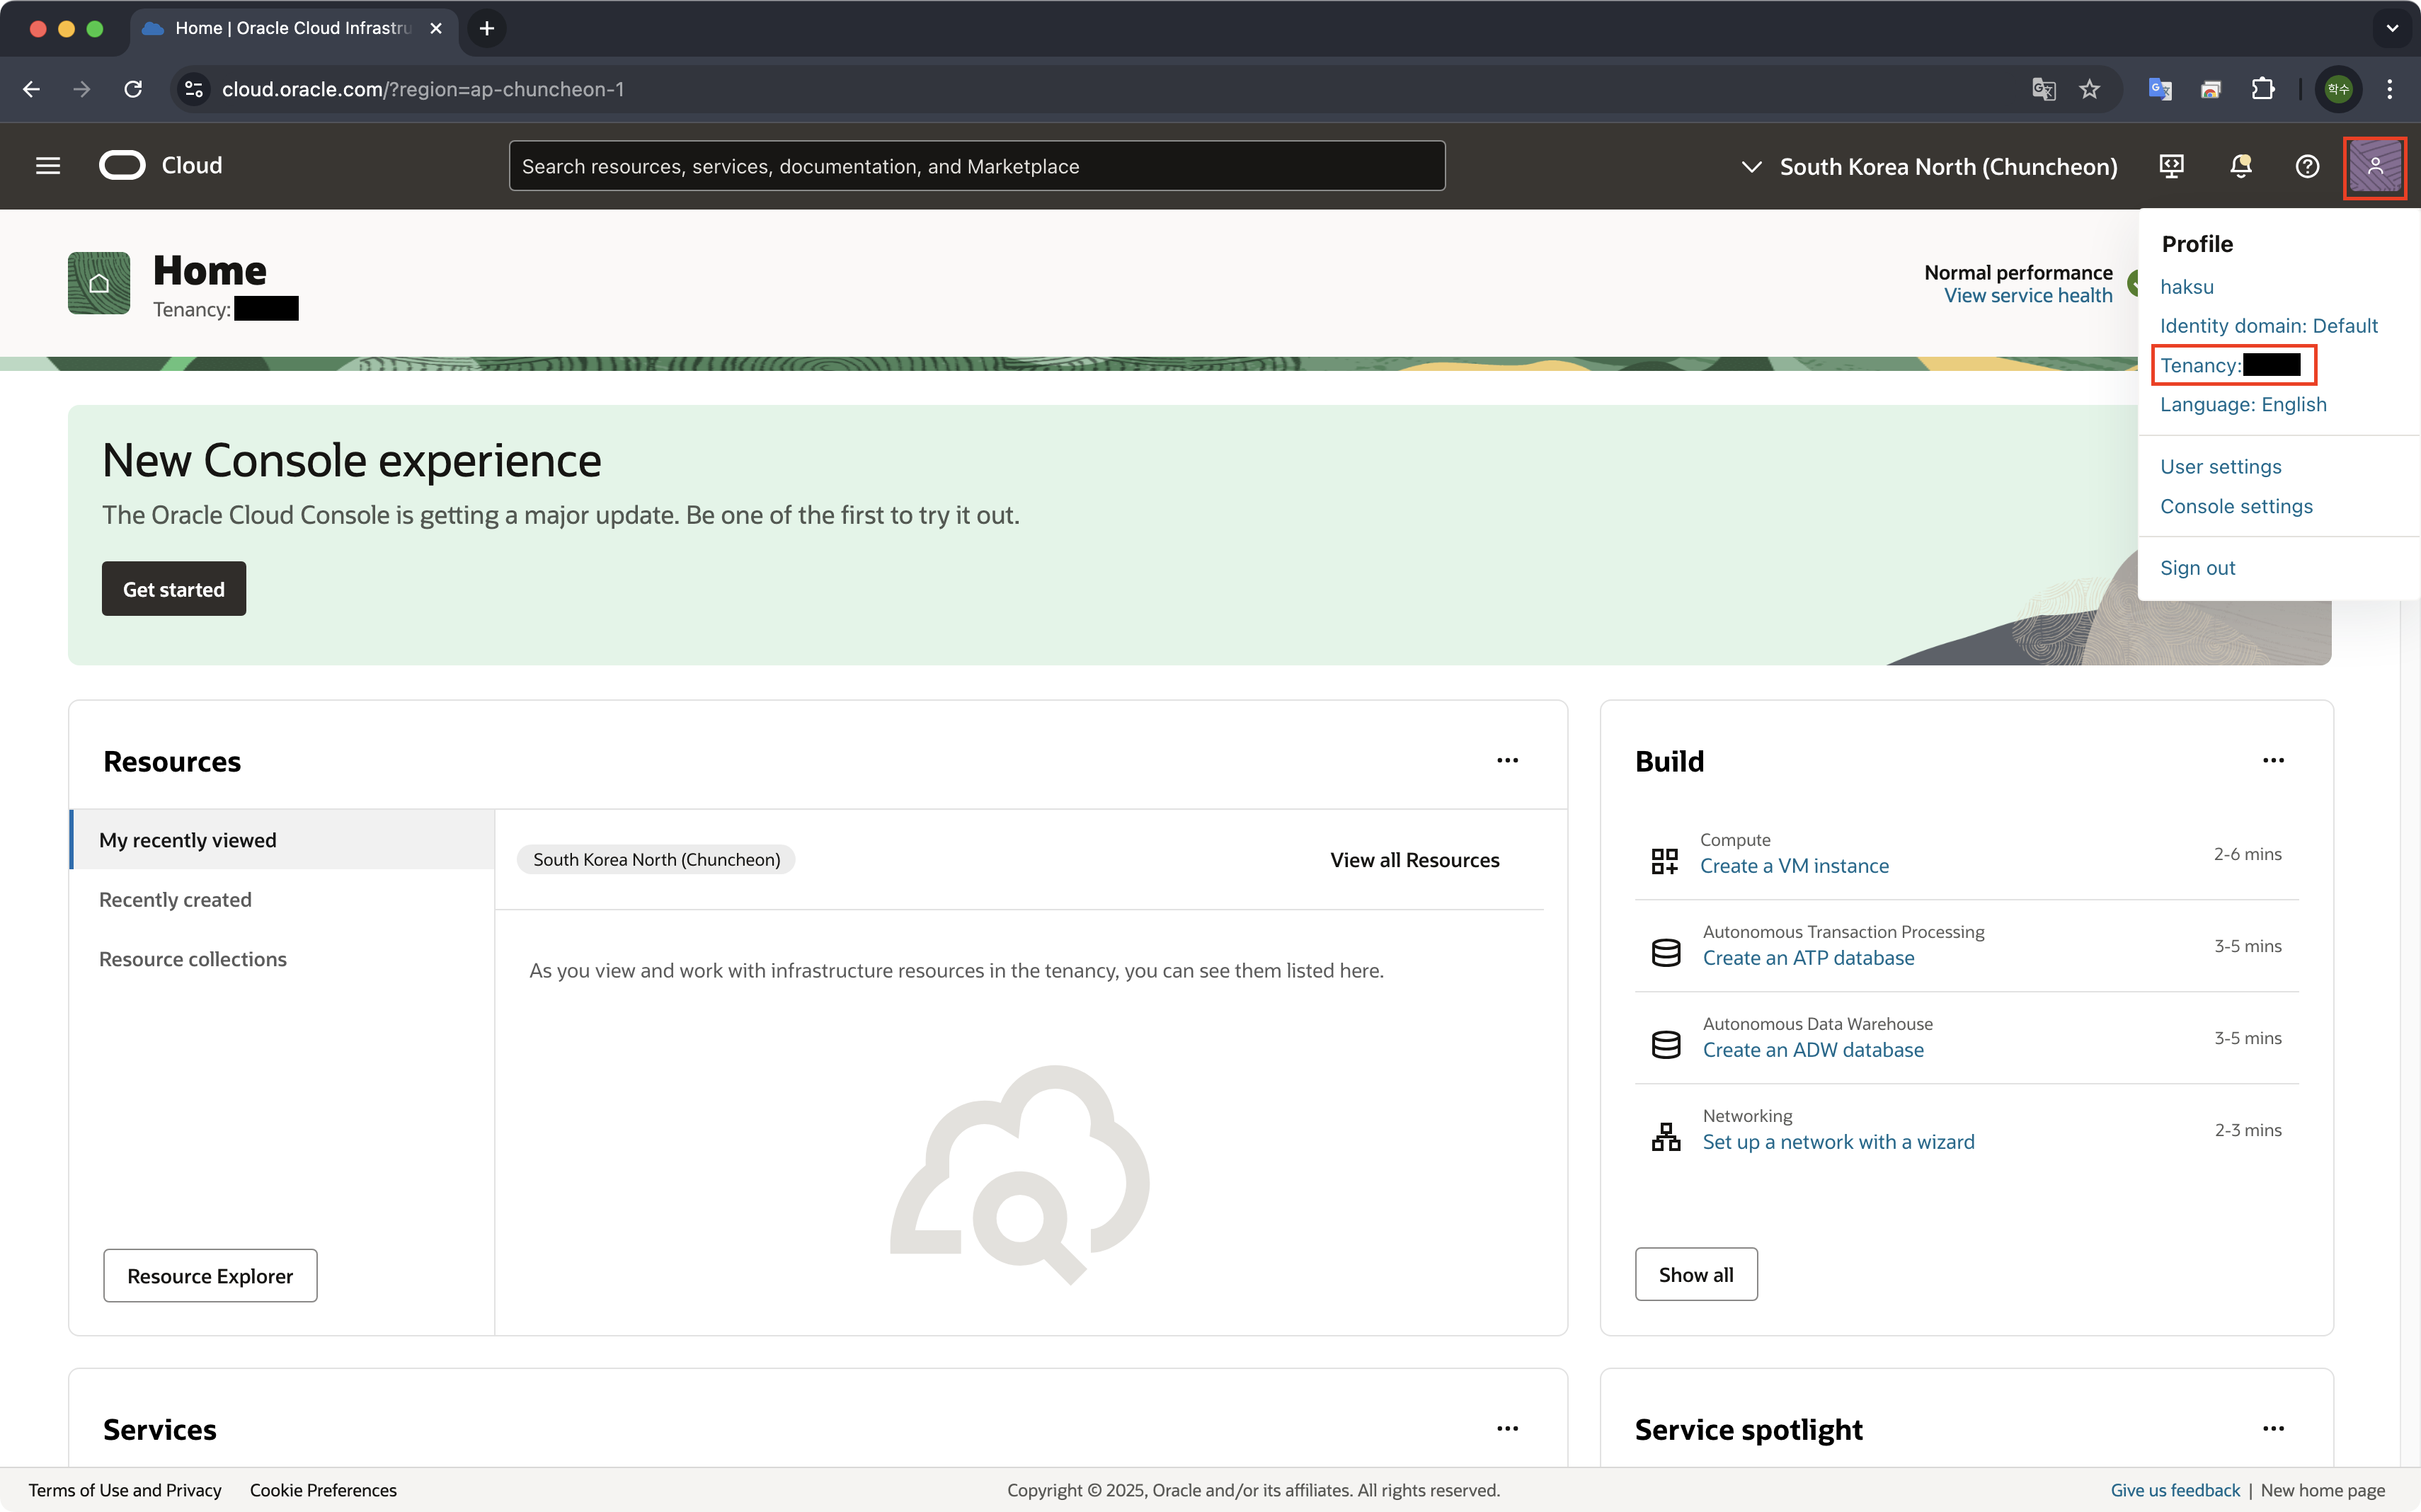This screenshot has width=2421, height=1512.
Task: Open Resources panel three-dot options
Action: pyautogui.click(x=1507, y=761)
